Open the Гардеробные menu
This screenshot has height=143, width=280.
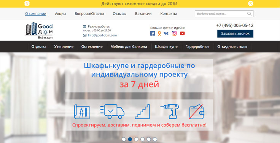(197, 47)
